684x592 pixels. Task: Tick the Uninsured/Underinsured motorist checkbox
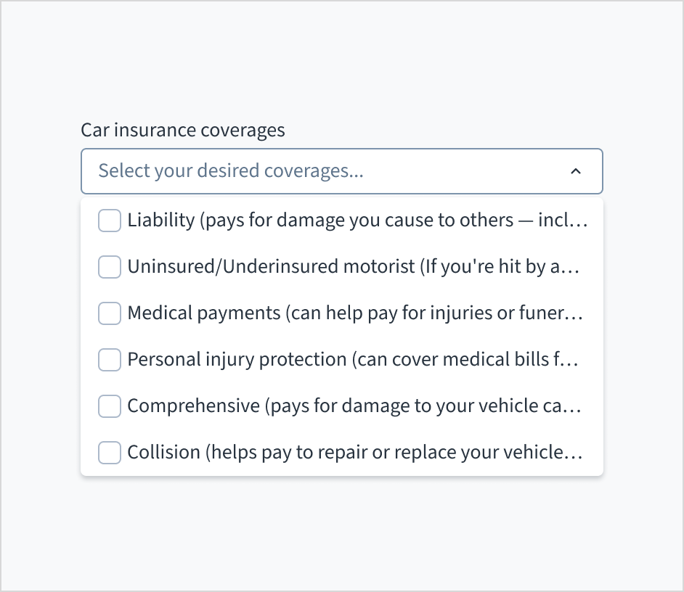coord(110,267)
